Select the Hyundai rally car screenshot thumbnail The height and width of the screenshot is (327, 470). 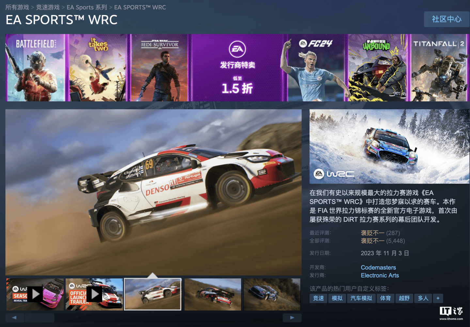(212, 294)
